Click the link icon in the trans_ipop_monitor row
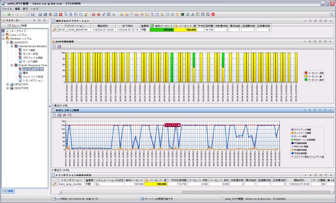The width and height of the screenshot is (336, 203). tap(54, 184)
